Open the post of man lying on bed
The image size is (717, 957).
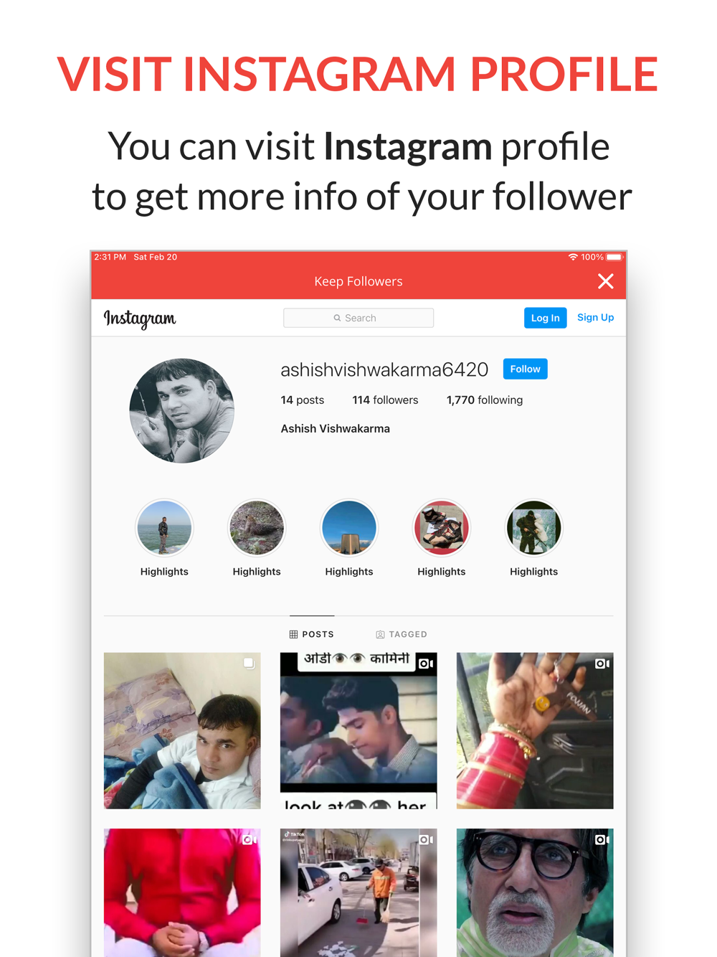[x=182, y=730]
